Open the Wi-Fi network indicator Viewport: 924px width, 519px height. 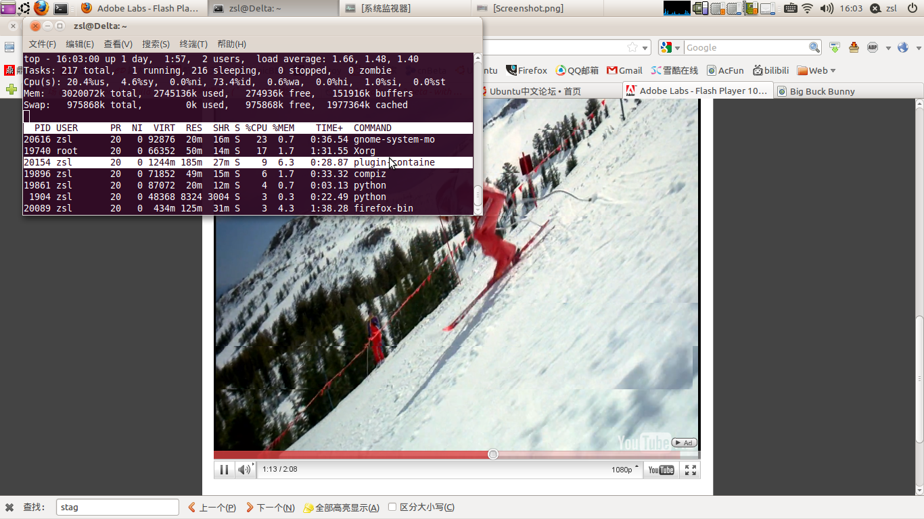[808, 8]
